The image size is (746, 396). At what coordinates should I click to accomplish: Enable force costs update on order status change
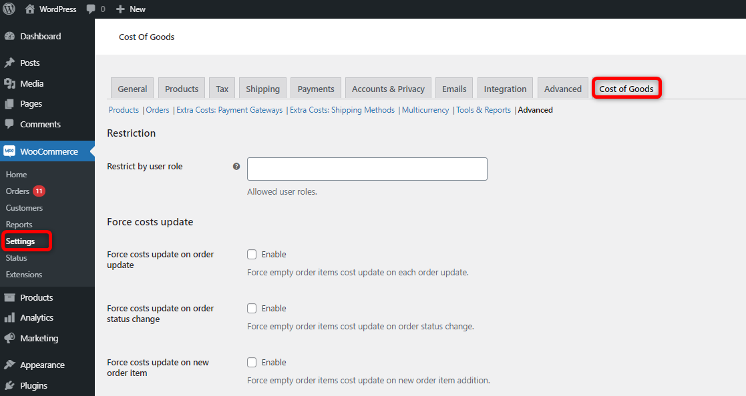pyautogui.click(x=252, y=308)
